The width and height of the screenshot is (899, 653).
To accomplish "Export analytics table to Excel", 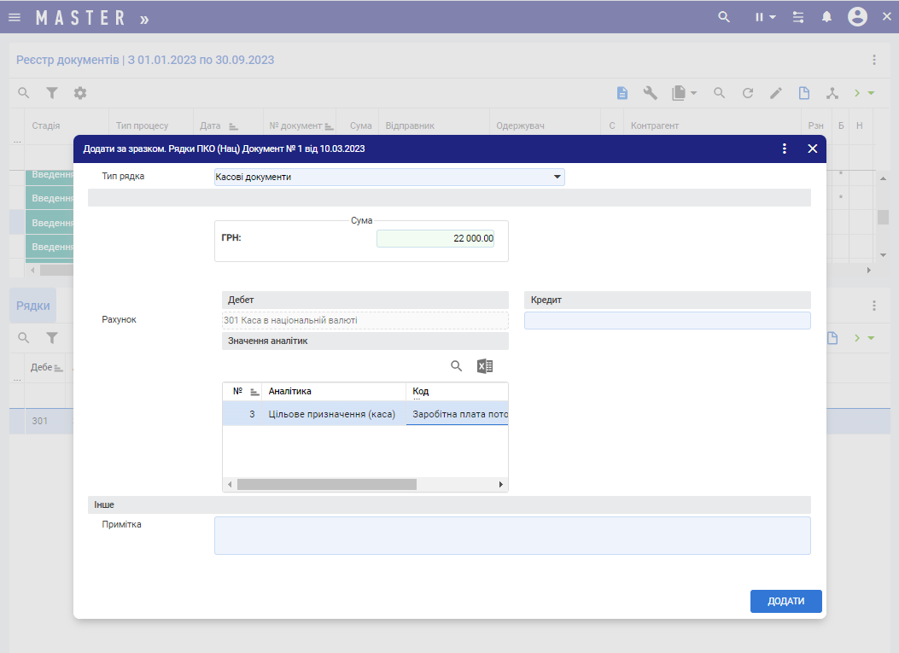I will point(485,366).
